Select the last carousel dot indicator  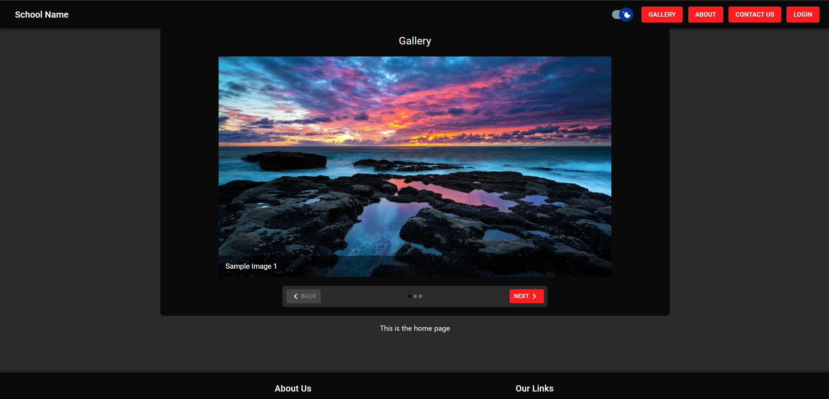(421, 296)
